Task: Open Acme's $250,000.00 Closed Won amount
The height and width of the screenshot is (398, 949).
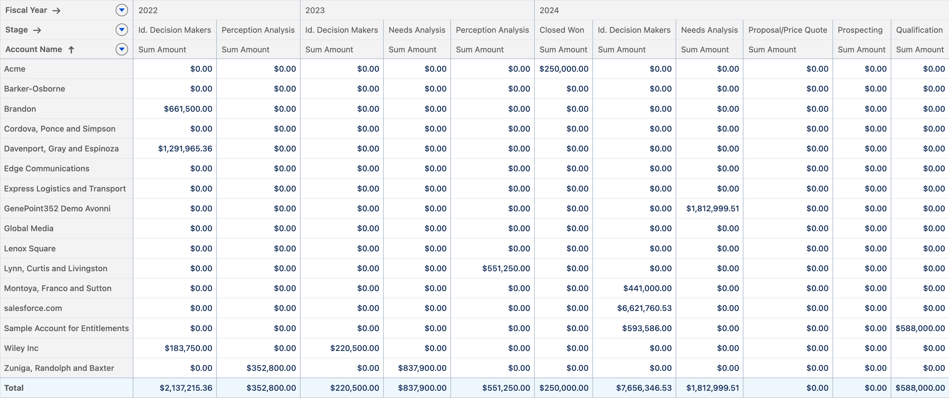Action: (564, 69)
